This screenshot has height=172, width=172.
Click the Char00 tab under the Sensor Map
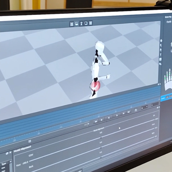169,22
